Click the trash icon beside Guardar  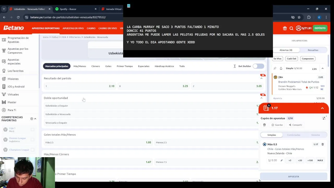264,125
